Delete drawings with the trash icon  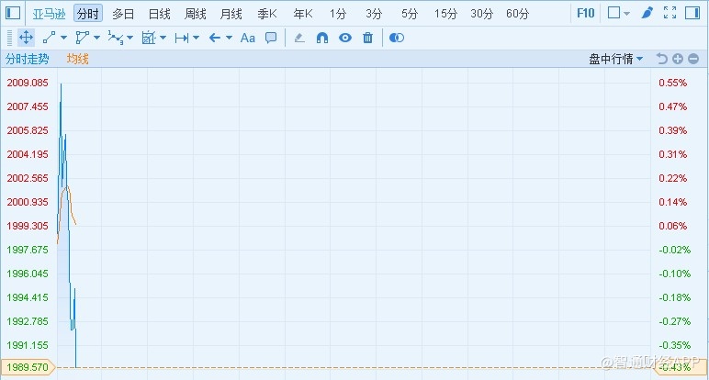[x=368, y=38]
